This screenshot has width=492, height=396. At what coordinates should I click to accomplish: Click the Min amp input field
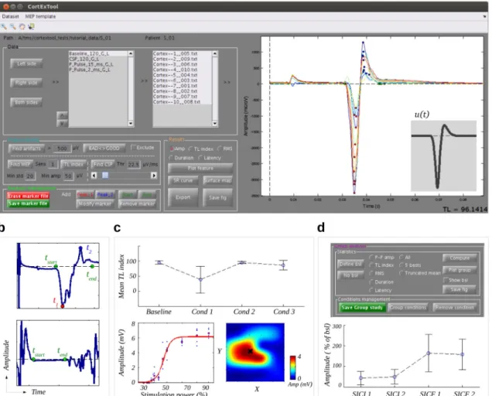click(68, 176)
